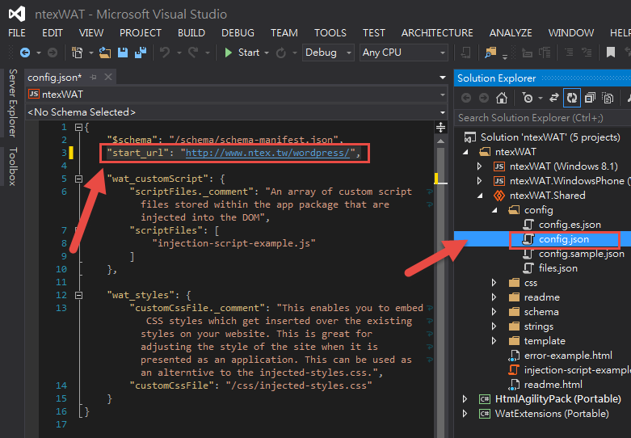Close the config.json editor tab
Screen dimensions: 631x438
pyautogui.click(x=108, y=77)
